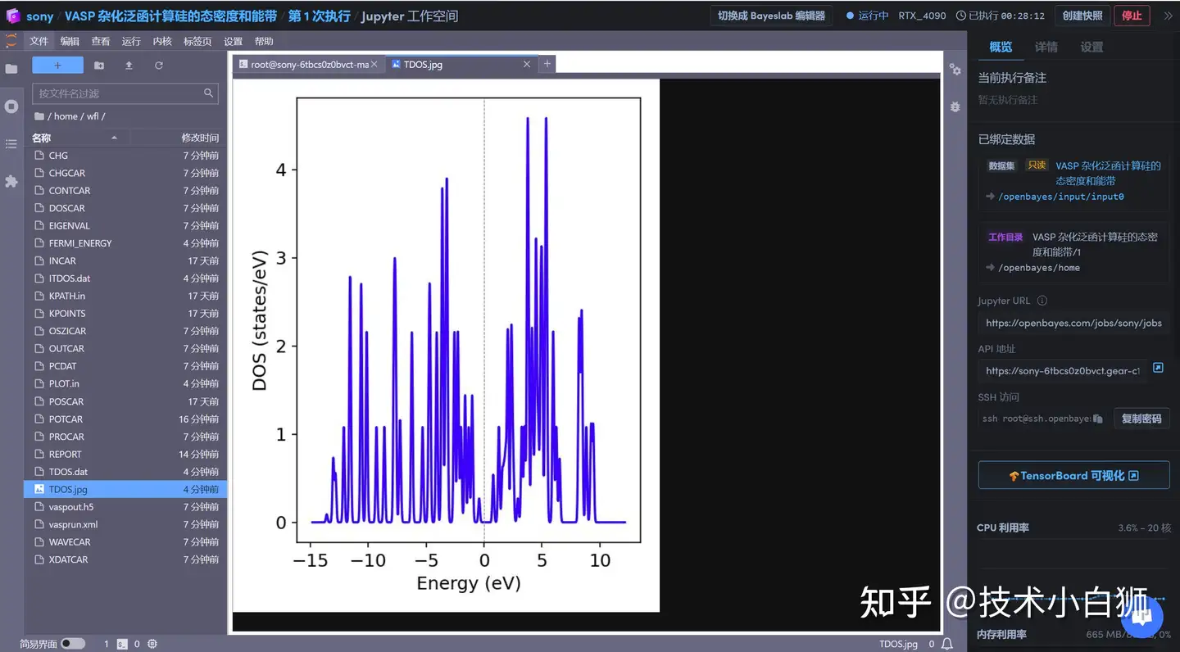Select the OUTCAR file
The width and height of the screenshot is (1180, 652).
click(126, 349)
